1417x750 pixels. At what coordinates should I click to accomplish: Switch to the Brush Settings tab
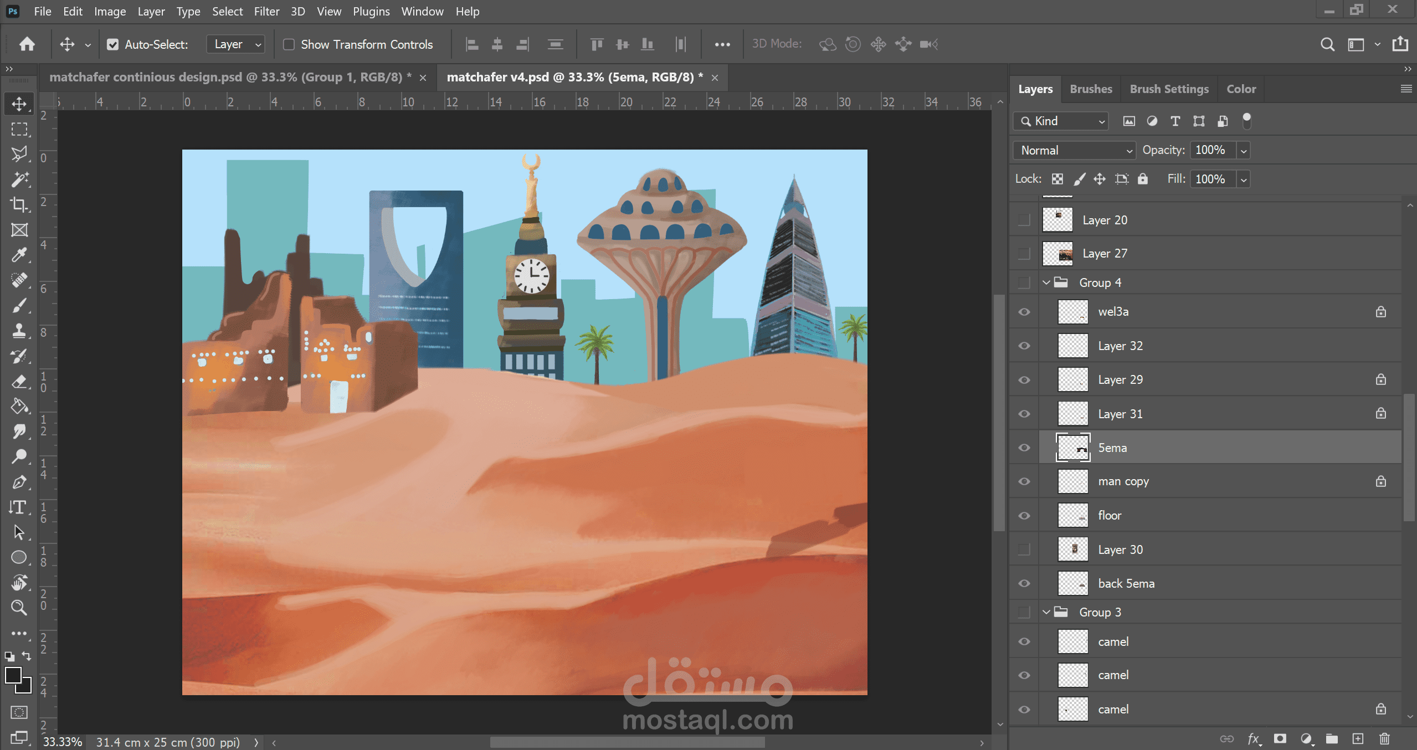[1169, 89]
